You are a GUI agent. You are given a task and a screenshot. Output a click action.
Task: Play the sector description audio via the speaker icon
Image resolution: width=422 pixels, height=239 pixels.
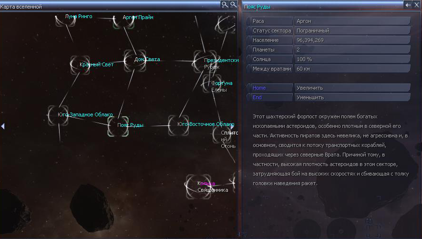(408, 5)
